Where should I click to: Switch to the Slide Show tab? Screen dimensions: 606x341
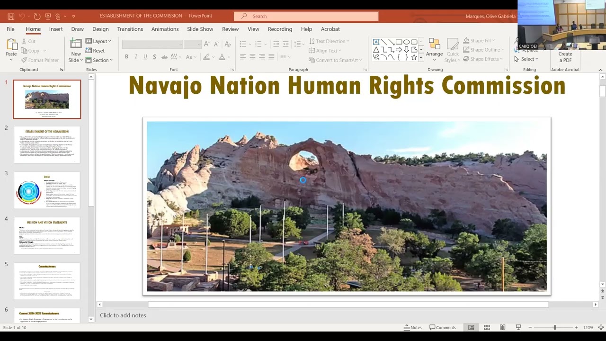pos(200,29)
